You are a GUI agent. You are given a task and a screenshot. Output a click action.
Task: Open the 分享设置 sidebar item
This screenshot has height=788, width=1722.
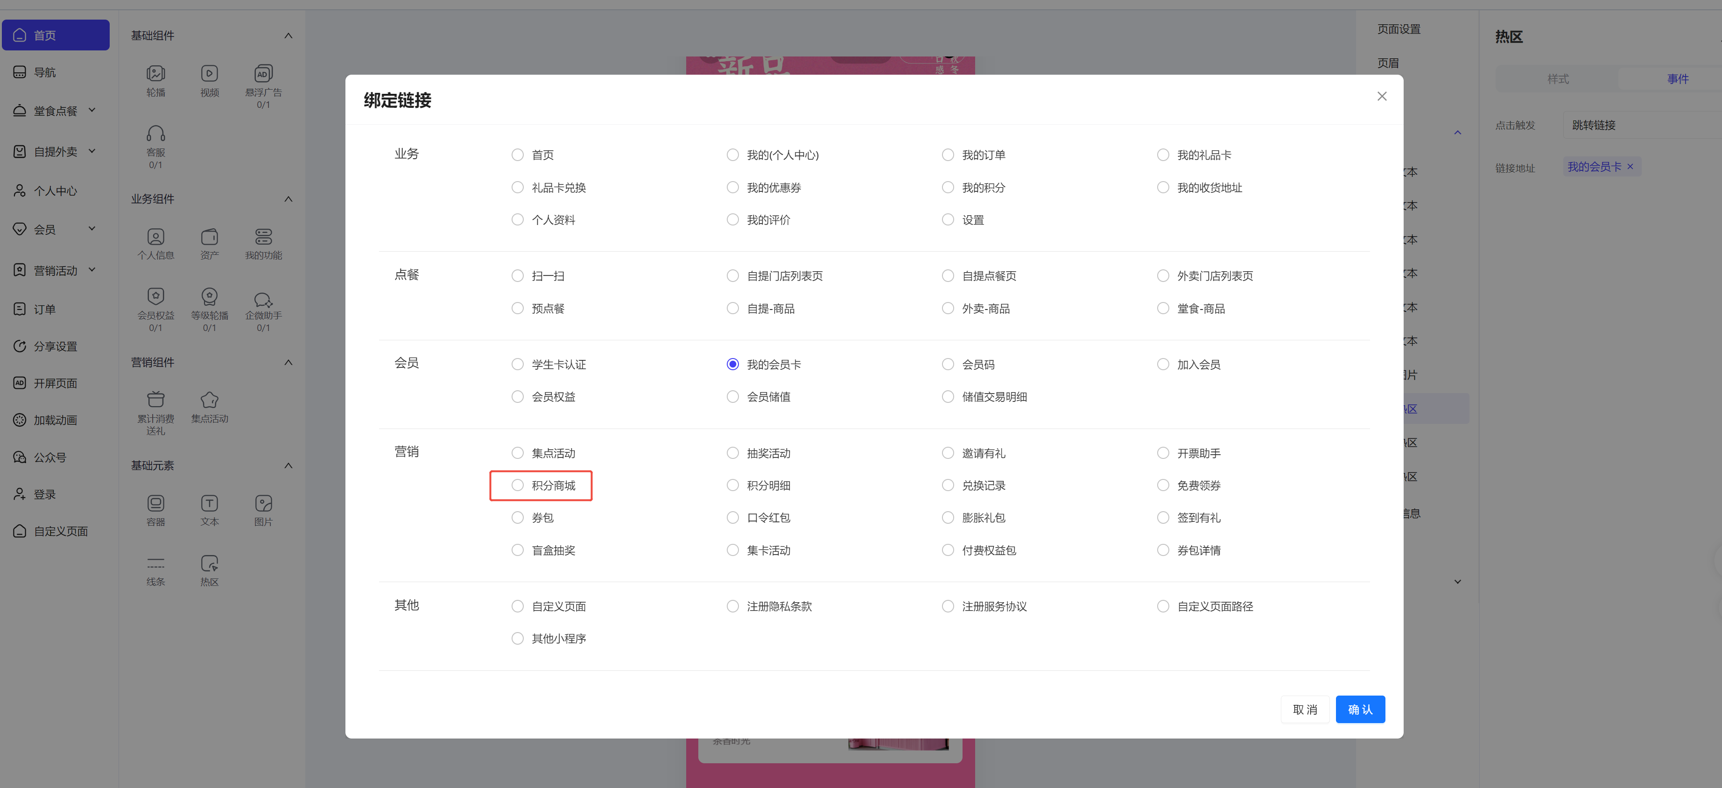[56, 346]
